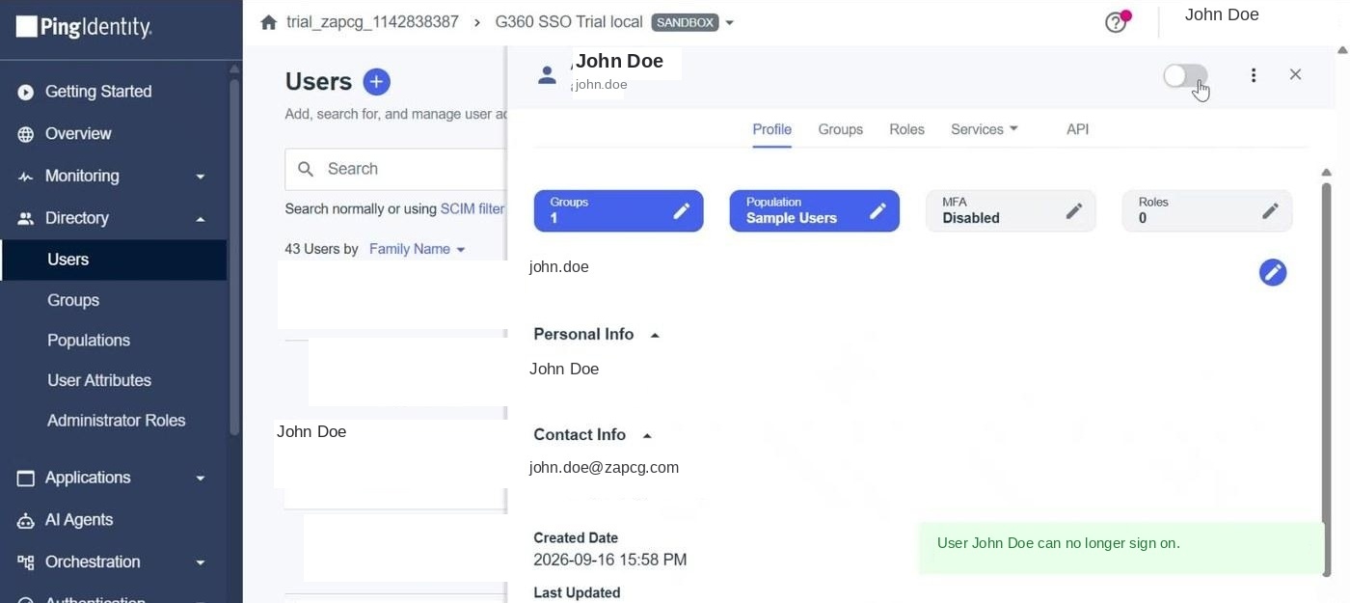Open the John Doe account menu at top right
The image size is (1350, 603).
pos(1222,15)
